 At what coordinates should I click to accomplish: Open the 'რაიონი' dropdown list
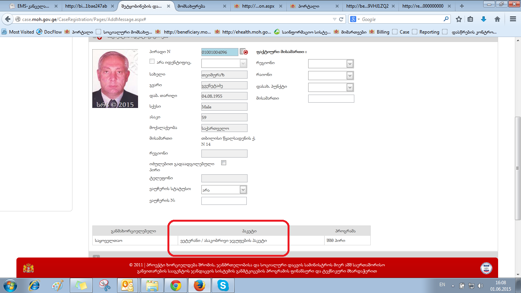pyautogui.click(x=350, y=76)
